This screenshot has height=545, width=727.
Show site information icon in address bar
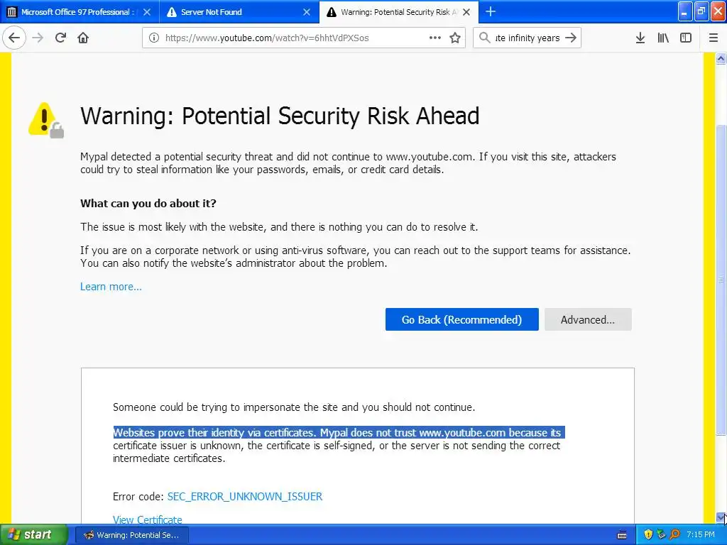point(154,38)
